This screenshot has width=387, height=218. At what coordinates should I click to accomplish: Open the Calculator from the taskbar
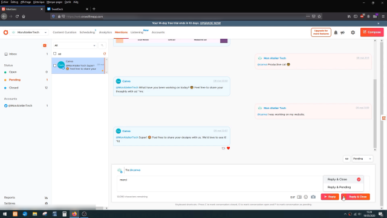point(65,214)
